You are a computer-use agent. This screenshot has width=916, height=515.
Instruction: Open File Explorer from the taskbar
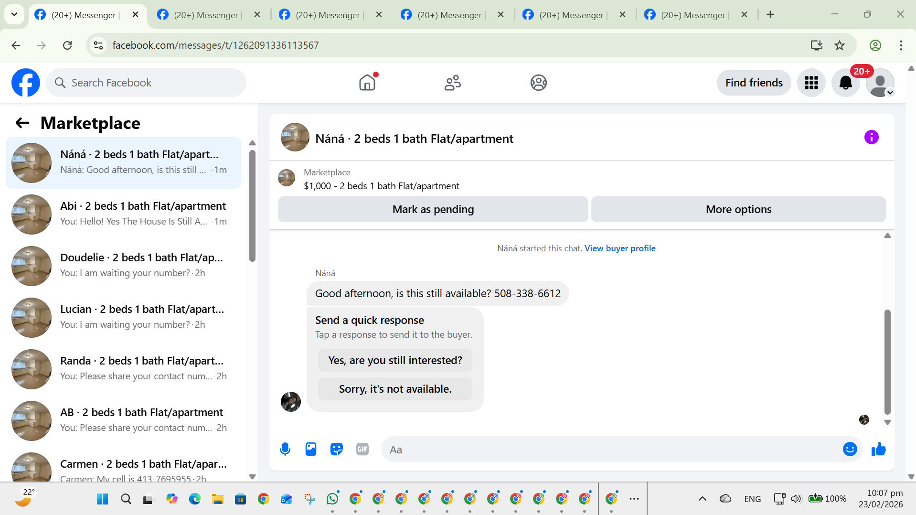(217, 499)
